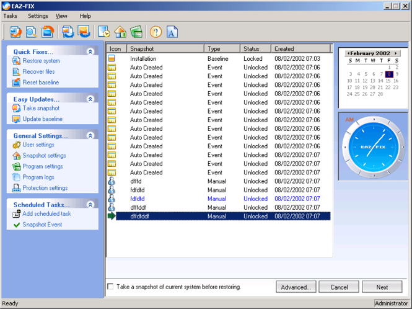Enable 'Take a snapshot before restoring' checkbox
Screen dimensions: 412x309
[110, 287]
